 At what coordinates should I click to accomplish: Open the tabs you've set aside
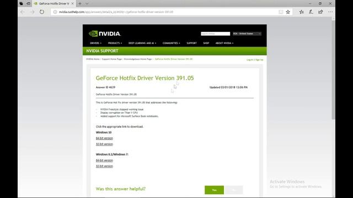(x=21, y=4)
